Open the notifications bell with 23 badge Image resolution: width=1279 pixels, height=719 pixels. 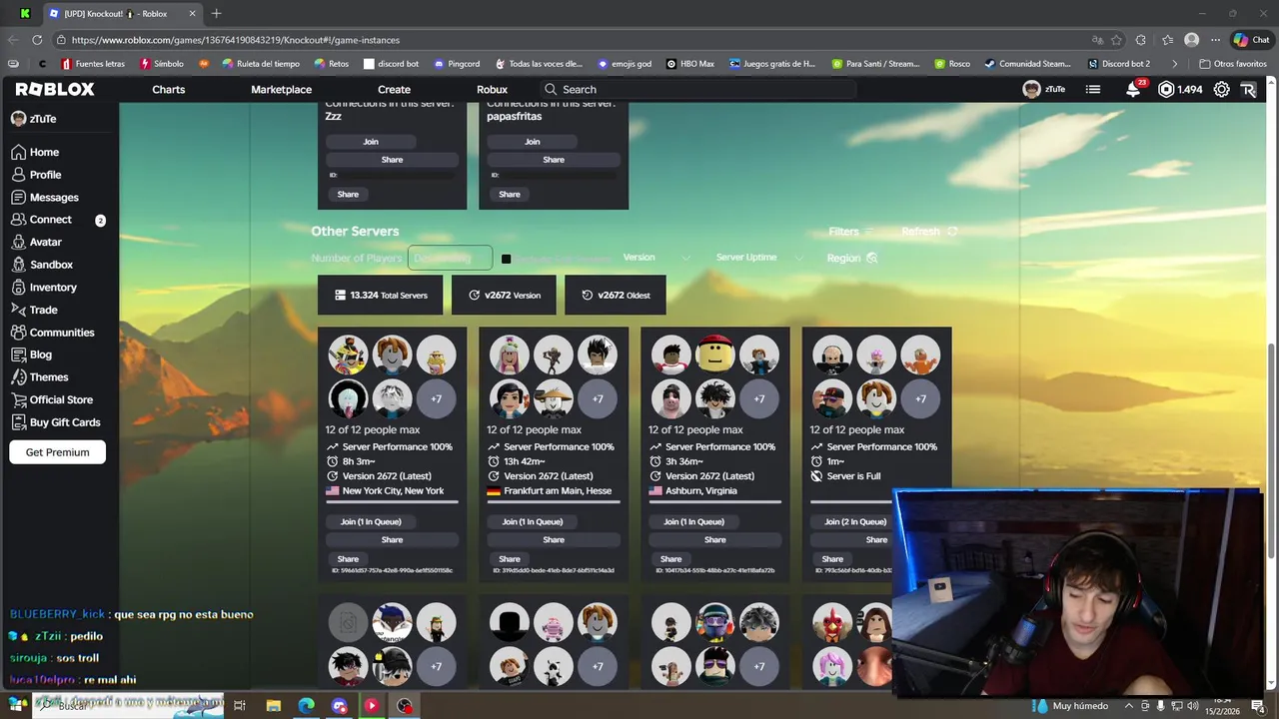tap(1133, 89)
